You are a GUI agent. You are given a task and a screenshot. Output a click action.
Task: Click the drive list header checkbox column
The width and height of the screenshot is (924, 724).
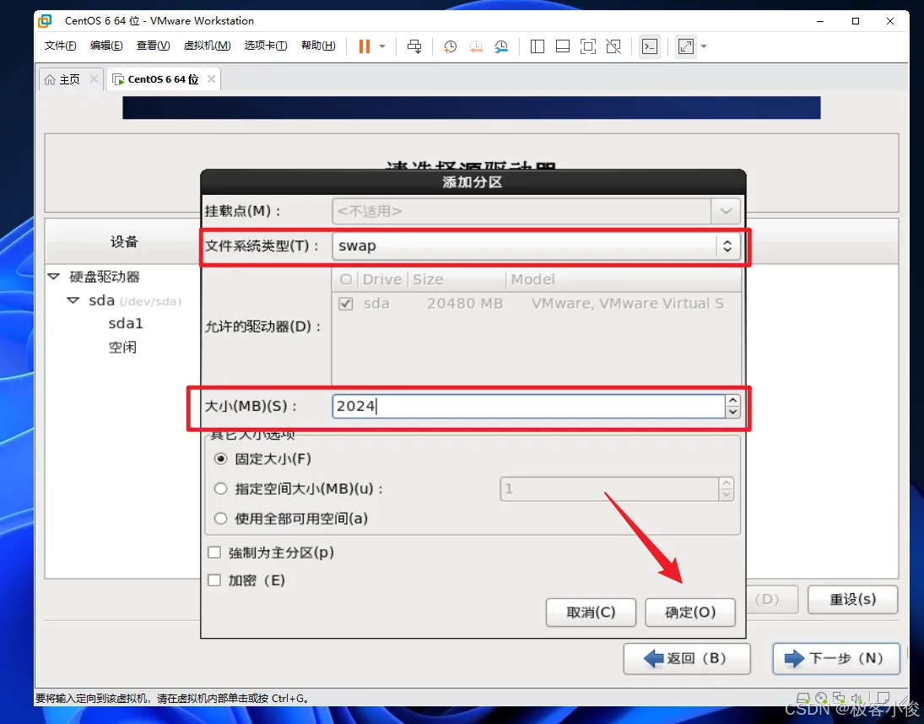[346, 279]
